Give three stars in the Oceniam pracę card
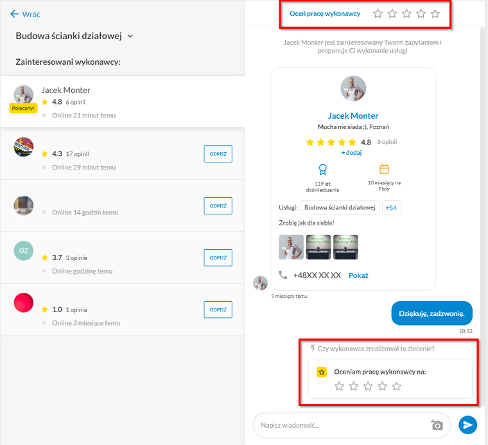 (x=368, y=386)
